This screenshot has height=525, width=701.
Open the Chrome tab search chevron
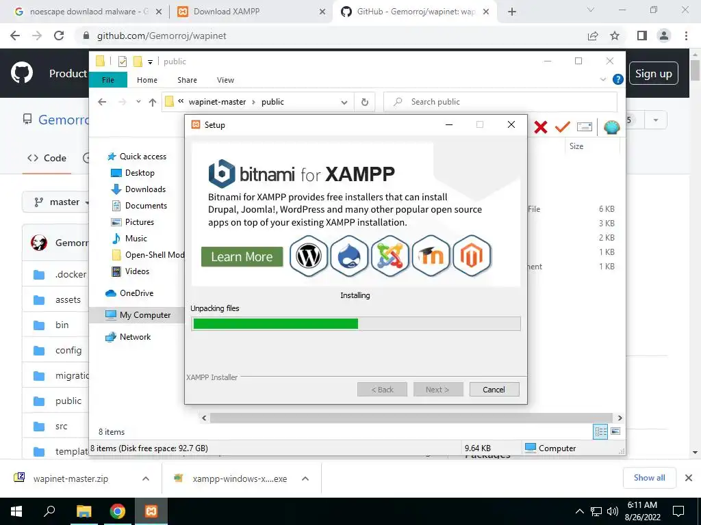coord(591,10)
